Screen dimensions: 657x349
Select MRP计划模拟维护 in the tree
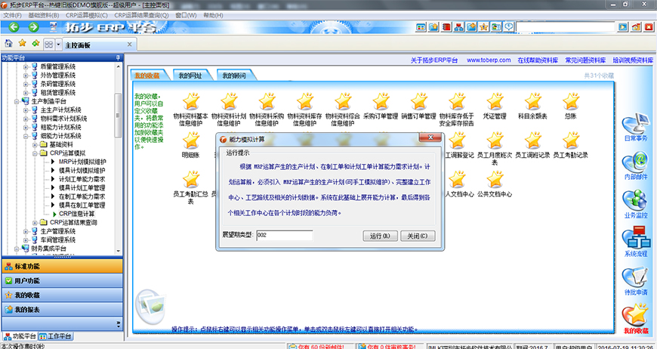(82, 162)
